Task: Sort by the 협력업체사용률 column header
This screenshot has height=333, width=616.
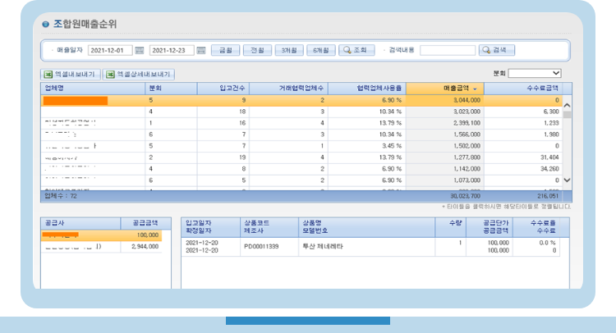Action: pos(367,89)
